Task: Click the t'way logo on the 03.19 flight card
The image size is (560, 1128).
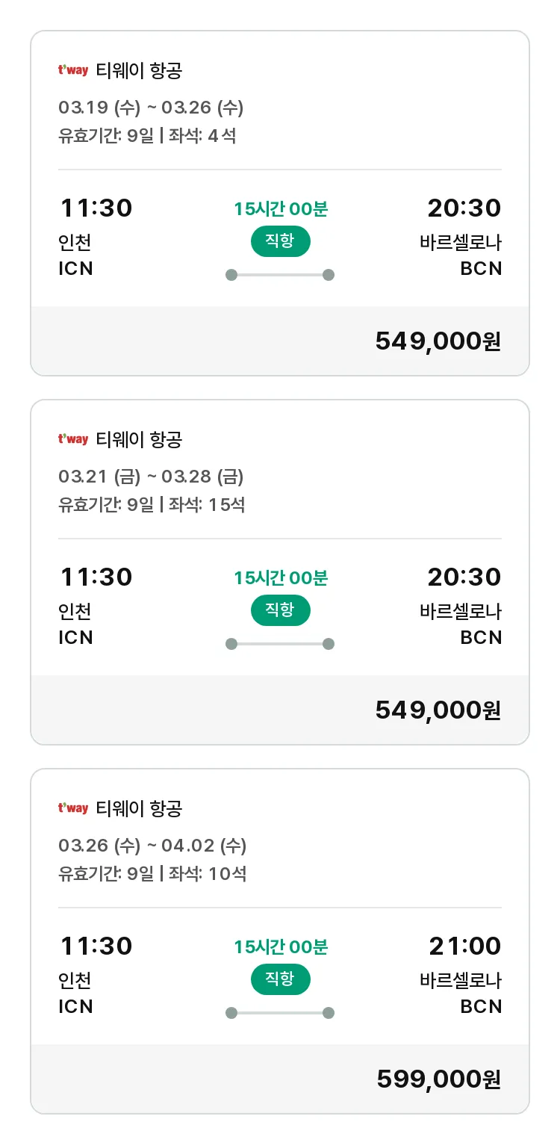Action: point(73,71)
